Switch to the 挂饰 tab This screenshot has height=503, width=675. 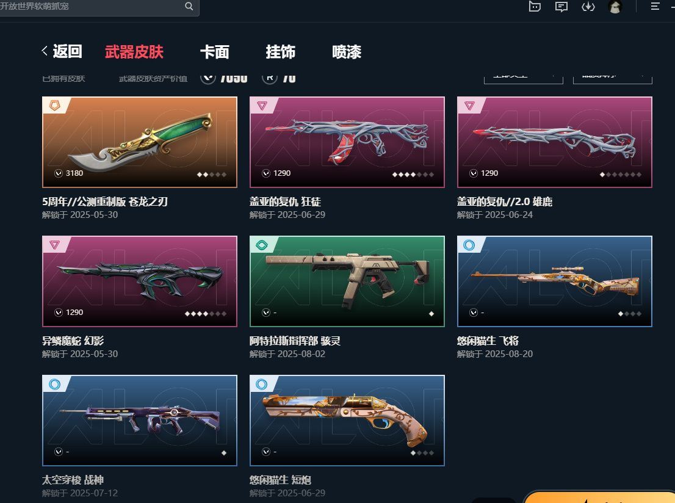click(280, 52)
